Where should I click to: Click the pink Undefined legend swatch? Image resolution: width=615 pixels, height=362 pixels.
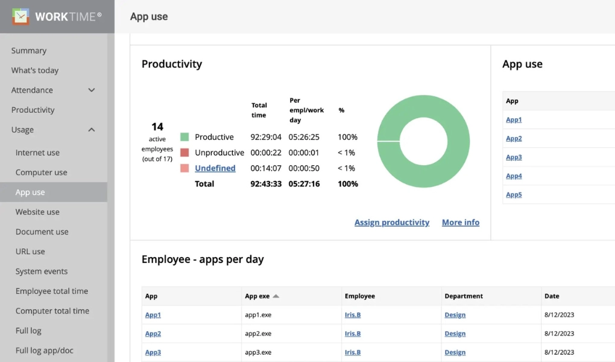[x=184, y=168]
